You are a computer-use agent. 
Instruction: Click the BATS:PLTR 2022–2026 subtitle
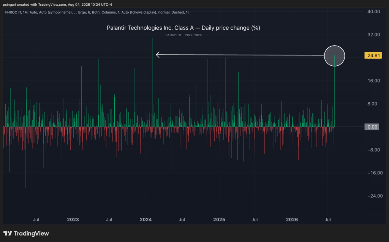pos(183,35)
